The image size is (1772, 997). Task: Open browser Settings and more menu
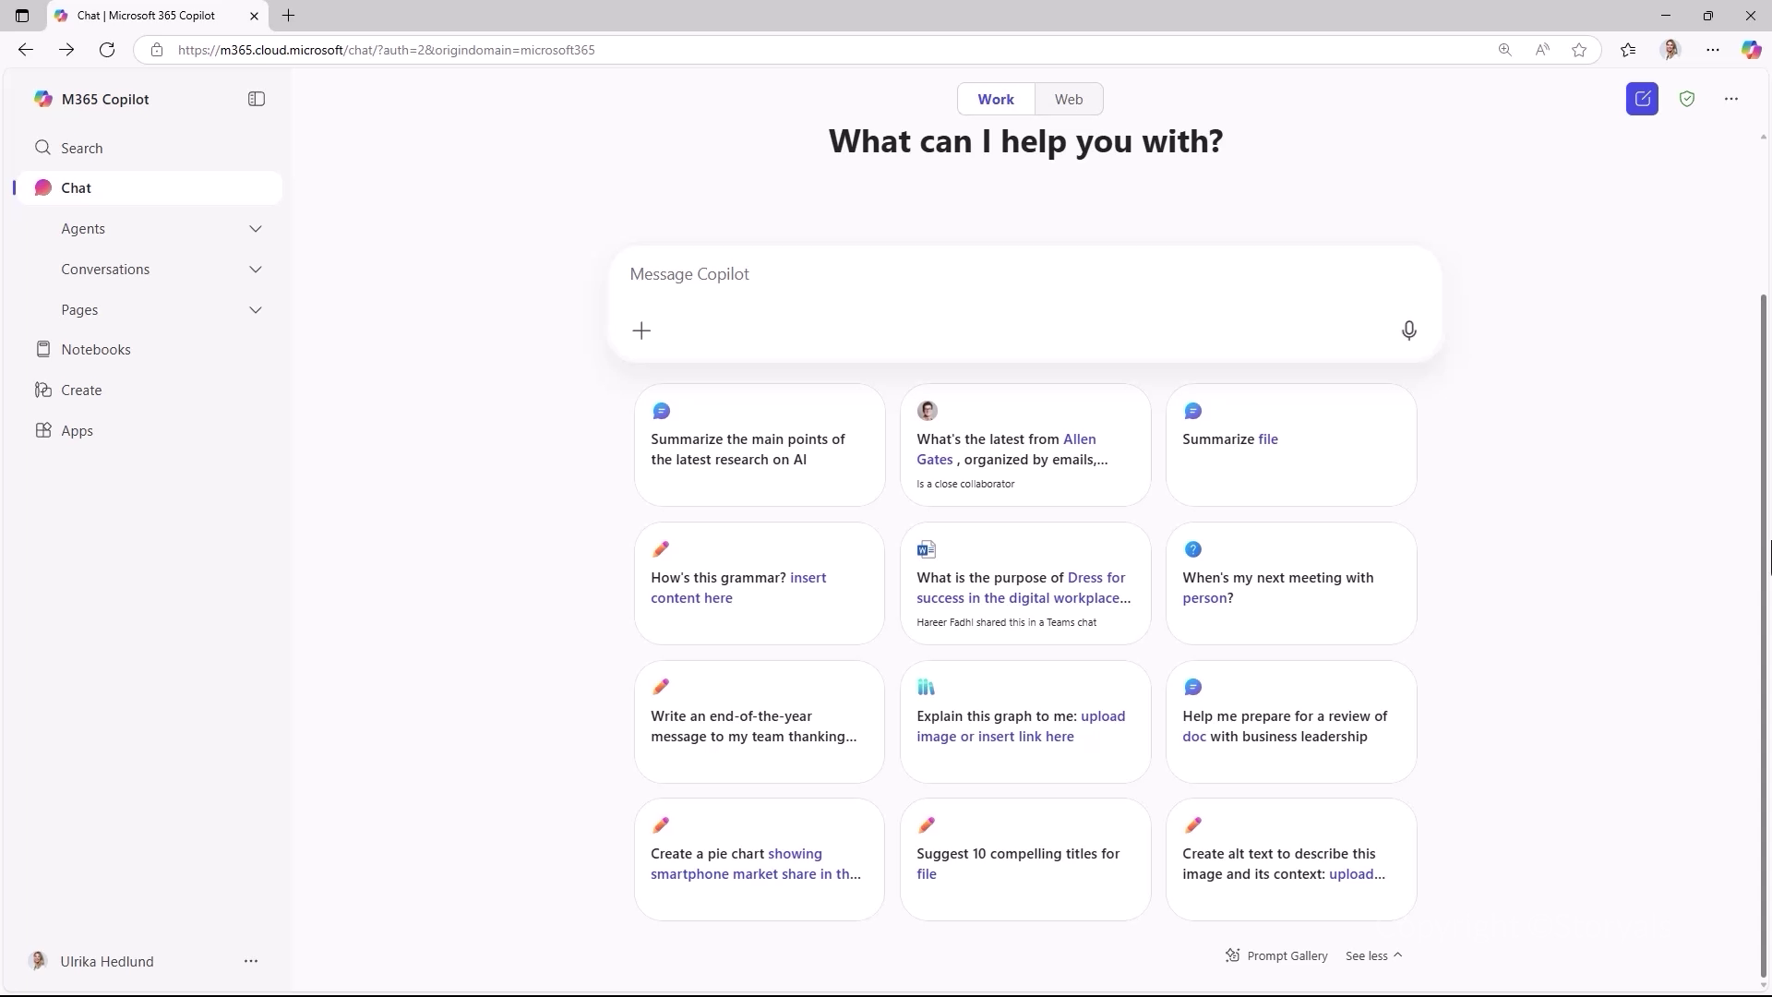click(x=1713, y=50)
